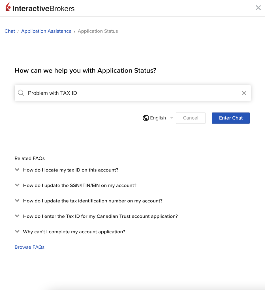The width and height of the screenshot is (265, 290).
Task: Open the English language dropdown arrow
Action: tap(172, 118)
